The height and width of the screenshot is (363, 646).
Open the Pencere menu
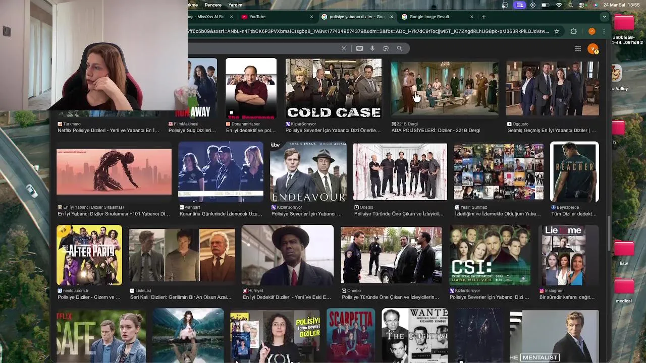(x=213, y=5)
